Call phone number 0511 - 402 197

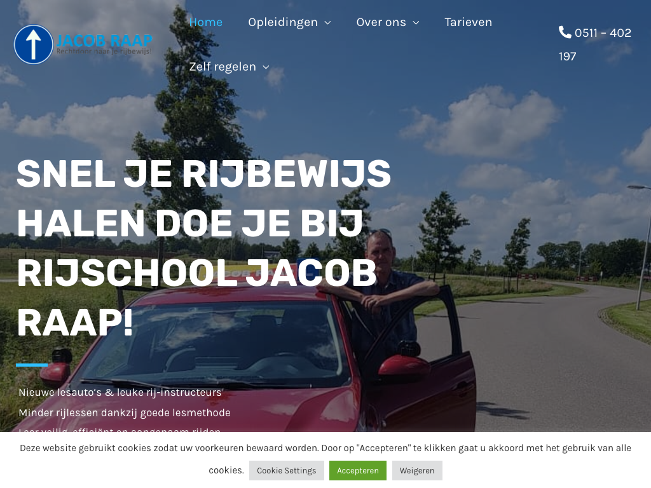594,44
